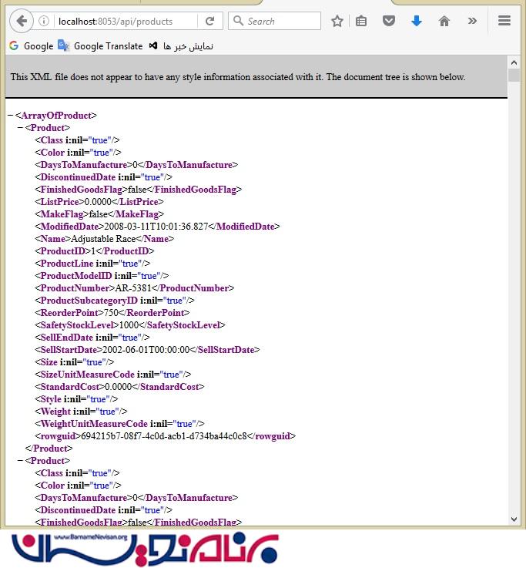Collapse the first Product node
The image size is (526, 568).
[20, 128]
